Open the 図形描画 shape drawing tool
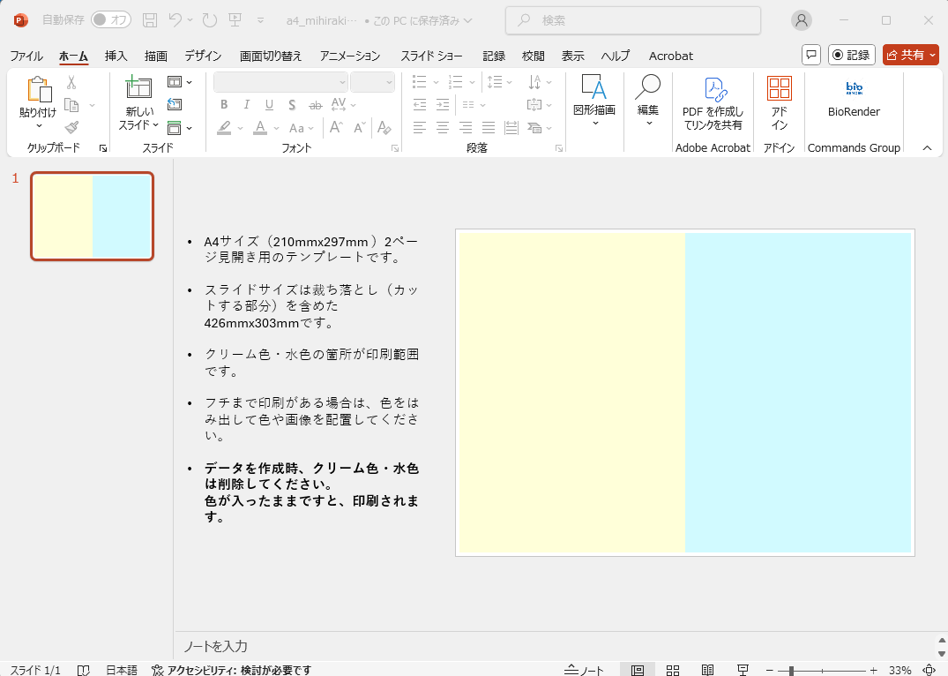 pos(594,97)
